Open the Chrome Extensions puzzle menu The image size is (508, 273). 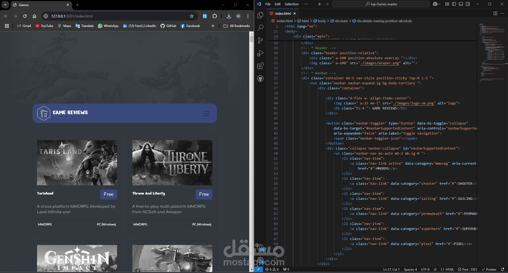215,16
